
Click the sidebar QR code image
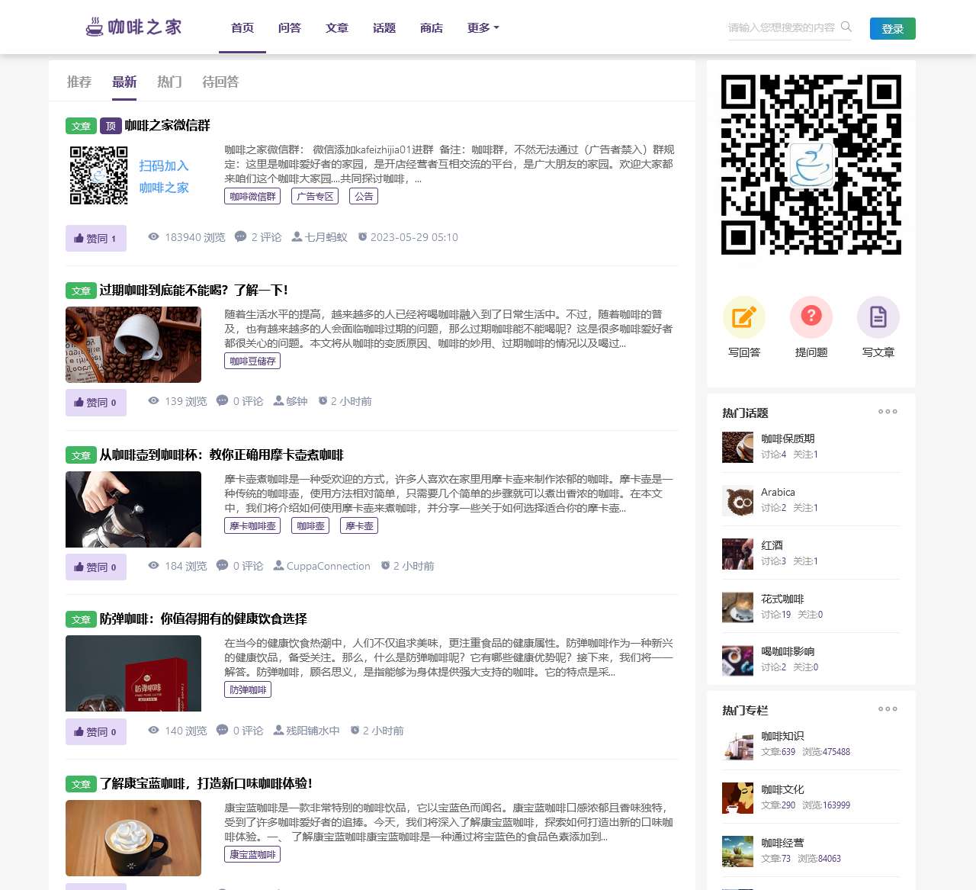pos(811,165)
